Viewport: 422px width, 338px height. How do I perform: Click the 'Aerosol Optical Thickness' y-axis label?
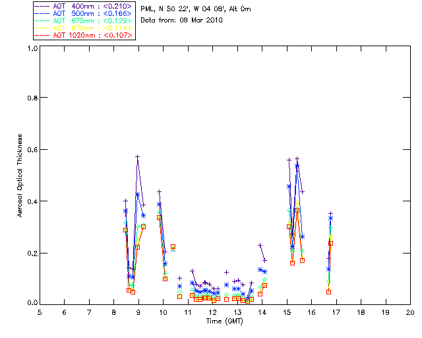(x=20, y=174)
